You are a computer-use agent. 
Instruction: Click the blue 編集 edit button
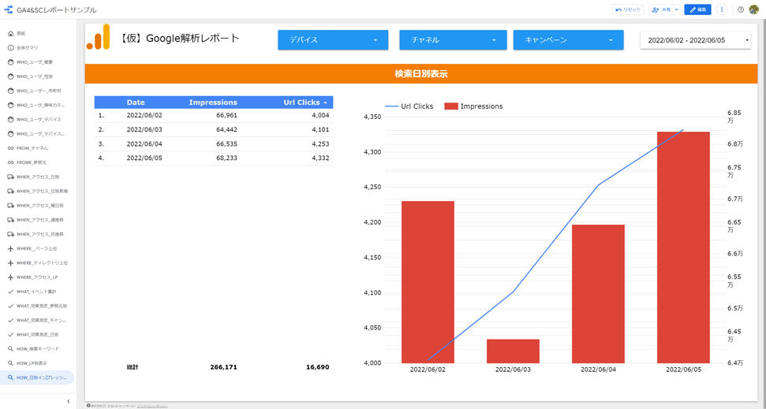coord(697,9)
